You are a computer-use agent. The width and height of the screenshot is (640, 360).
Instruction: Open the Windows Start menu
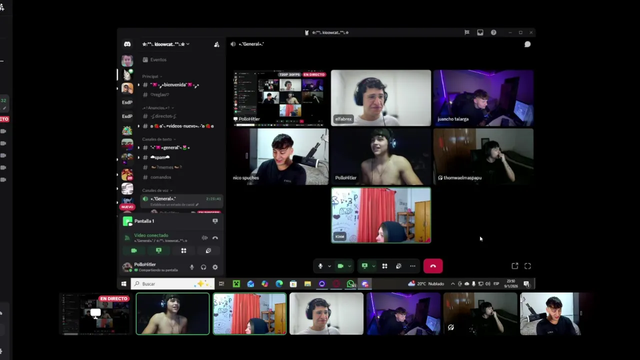(x=123, y=284)
